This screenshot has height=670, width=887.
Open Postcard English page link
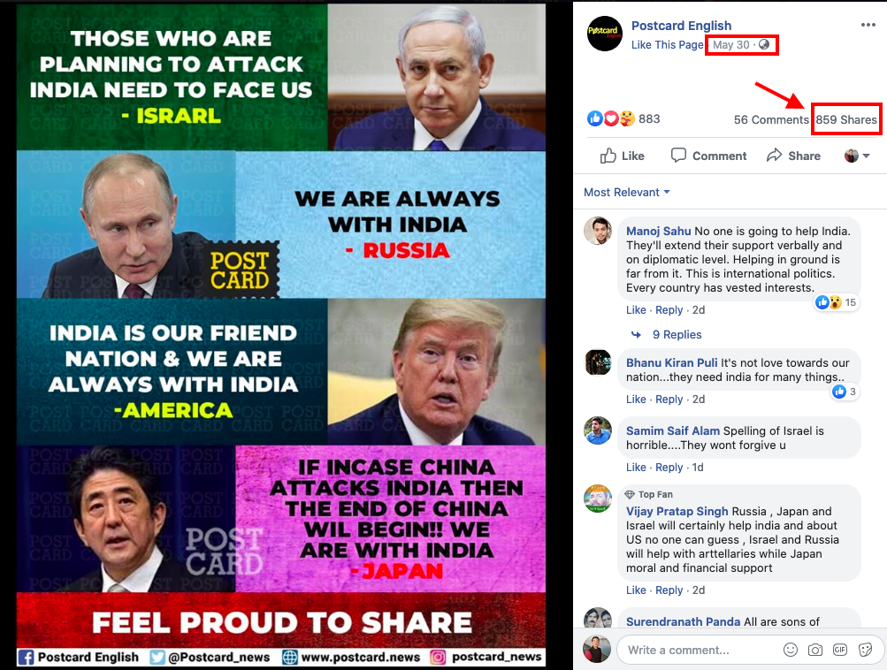click(x=681, y=26)
